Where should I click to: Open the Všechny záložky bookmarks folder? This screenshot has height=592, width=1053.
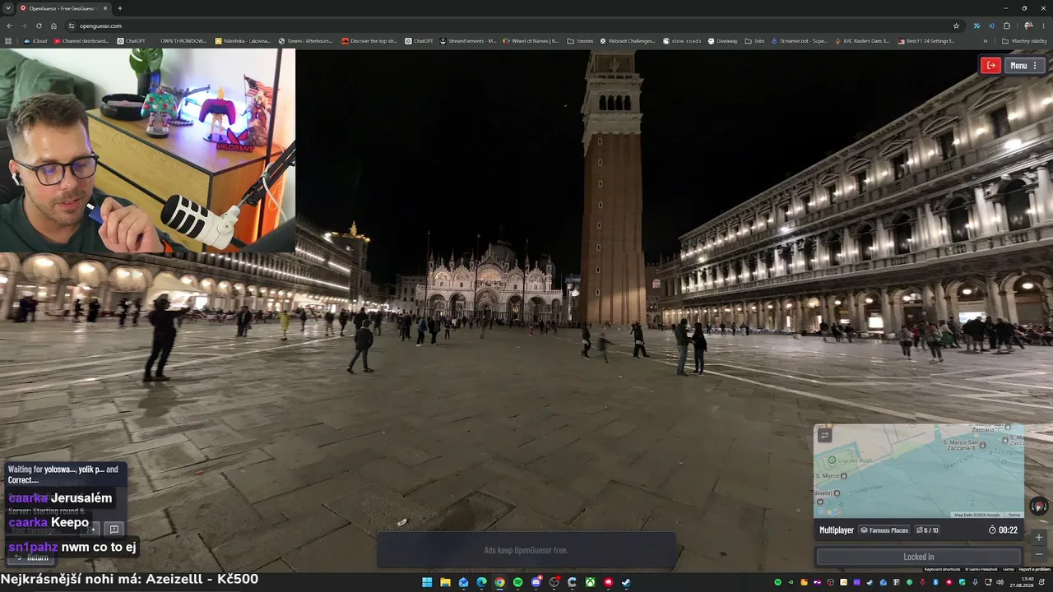coord(1024,40)
